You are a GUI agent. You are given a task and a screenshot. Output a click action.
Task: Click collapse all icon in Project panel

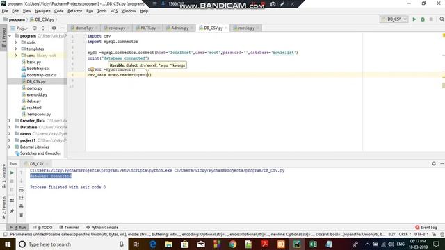[43, 28]
